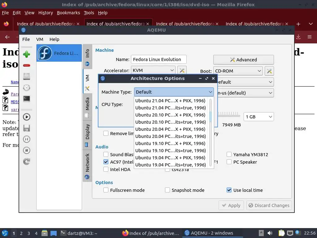Click the VM Name input field
This screenshot has height=238, width=317.
(159, 59)
